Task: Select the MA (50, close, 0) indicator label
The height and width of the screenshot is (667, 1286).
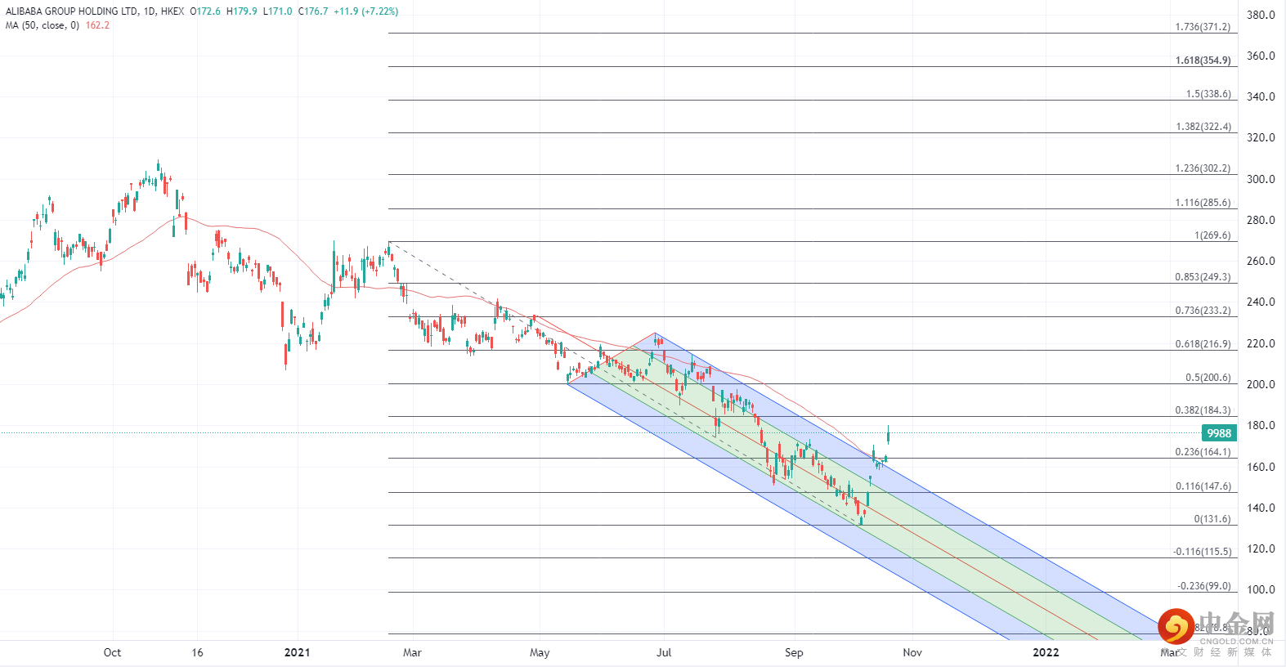Action: 43,25
